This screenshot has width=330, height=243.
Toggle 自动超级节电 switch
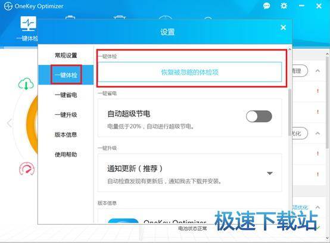click(x=259, y=116)
